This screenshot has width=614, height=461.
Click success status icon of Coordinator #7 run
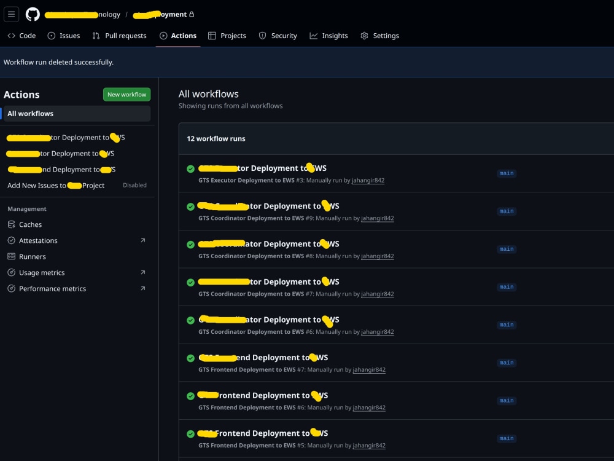[x=191, y=283]
